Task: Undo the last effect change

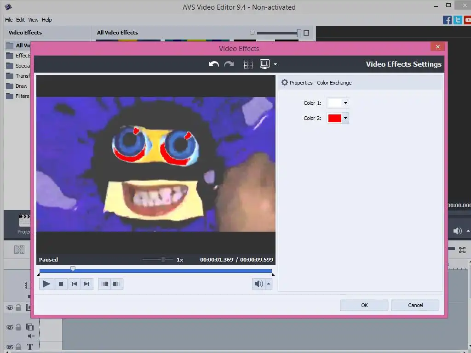Action: tap(214, 64)
